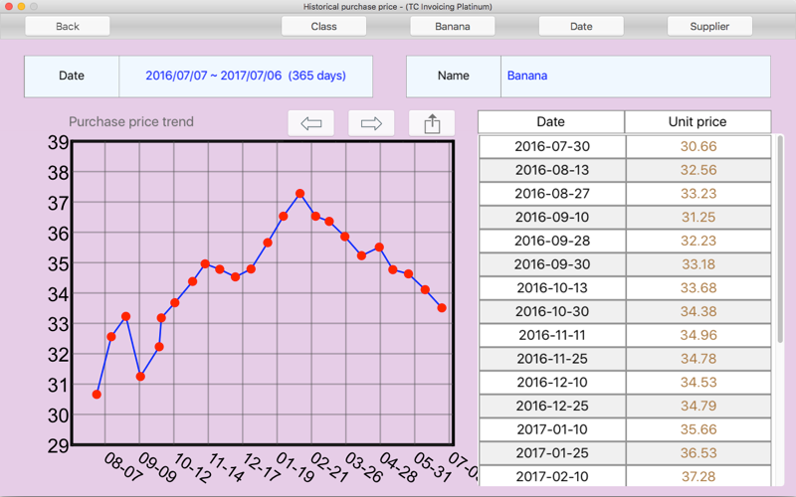Image resolution: width=796 pixels, height=497 pixels.
Task: Click the 34.79 unit price value
Action: click(x=698, y=406)
